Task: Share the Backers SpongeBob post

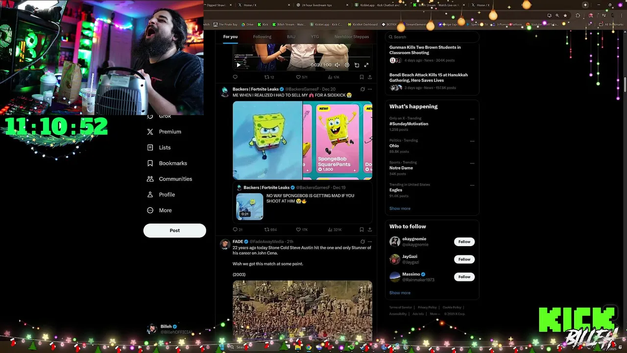Action: pyautogui.click(x=370, y=229)
